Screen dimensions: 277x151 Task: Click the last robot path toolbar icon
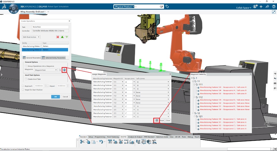point(154,142)
